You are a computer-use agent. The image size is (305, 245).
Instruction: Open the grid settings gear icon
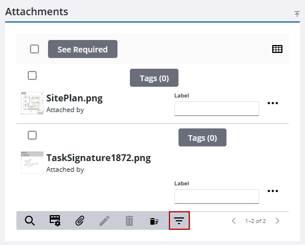pyautogui.click(x=55, y=221)
